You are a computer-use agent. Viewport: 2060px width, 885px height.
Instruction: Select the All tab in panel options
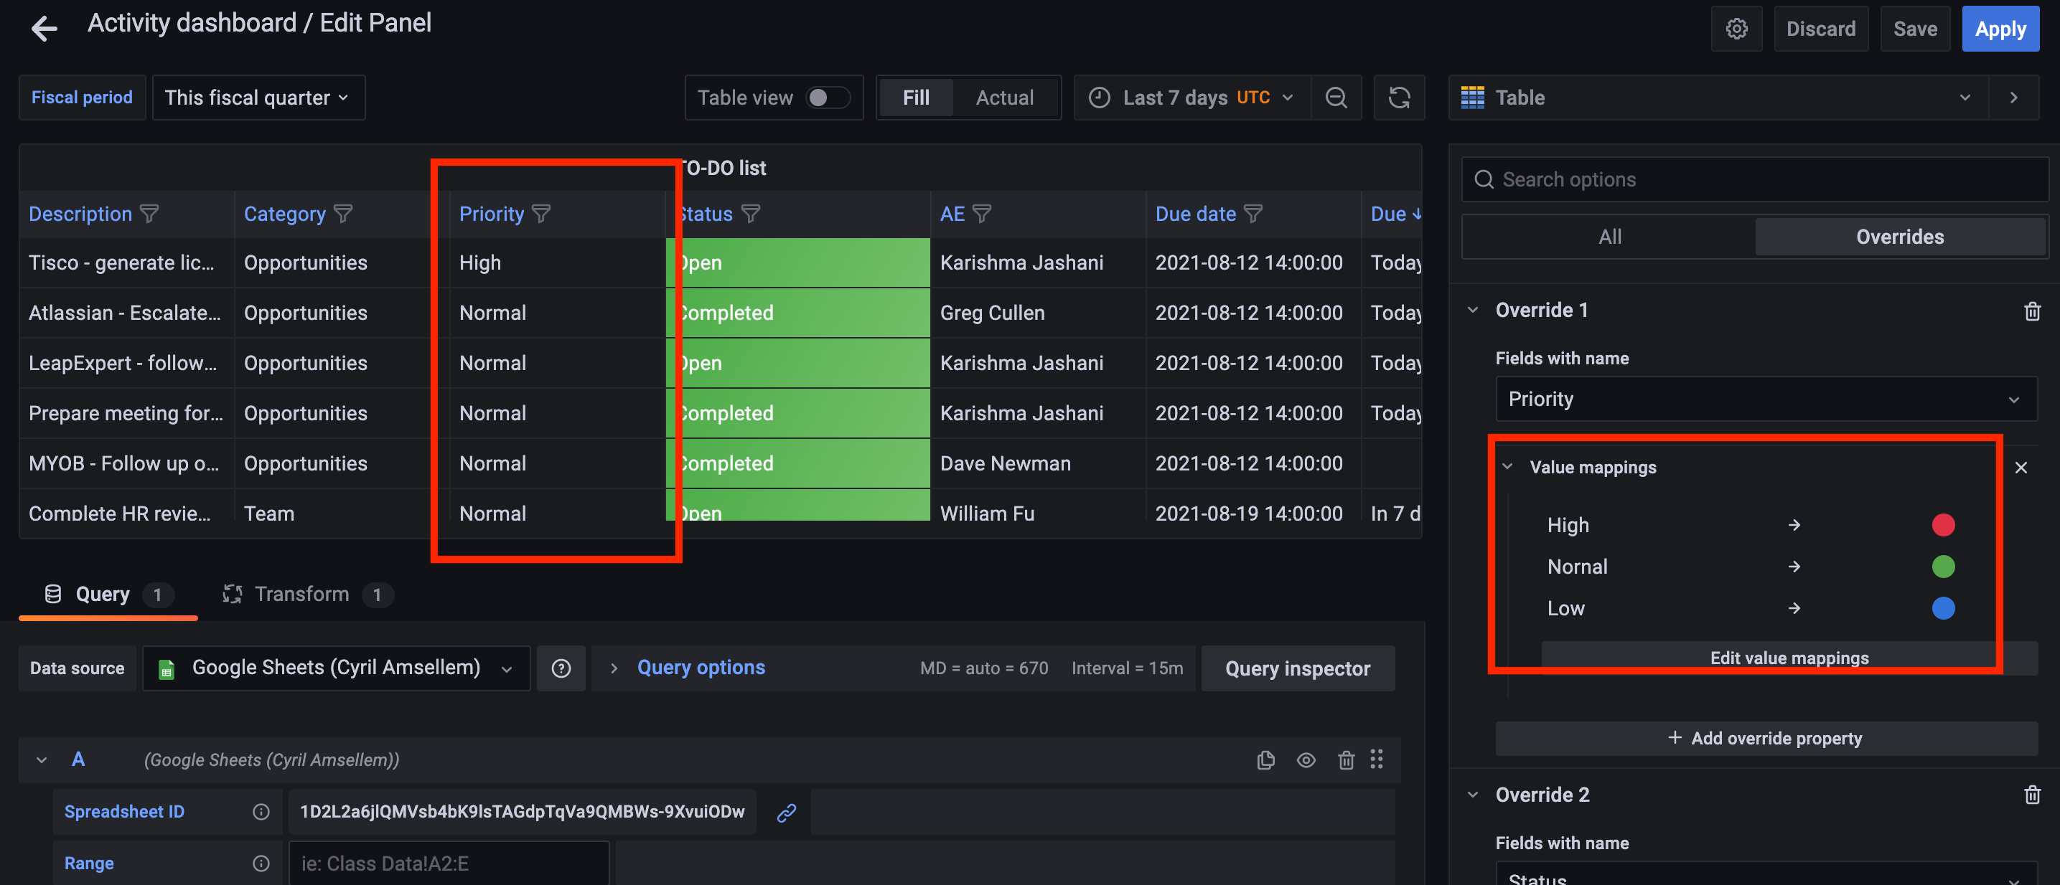coord(1609,237)
